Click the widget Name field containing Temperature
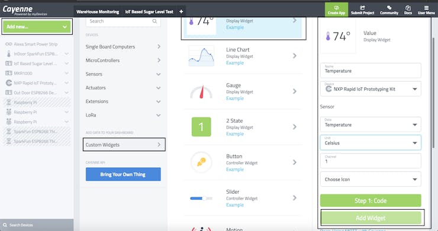438x231 pixels. 371,70
